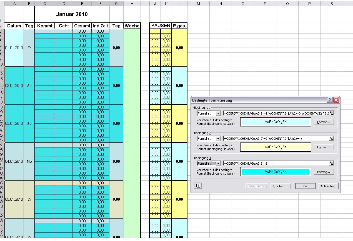The width and height of the screenshot is (353, 241).
Task: Click into the Bedingung 1 formula field
Action: coord(276,113)
